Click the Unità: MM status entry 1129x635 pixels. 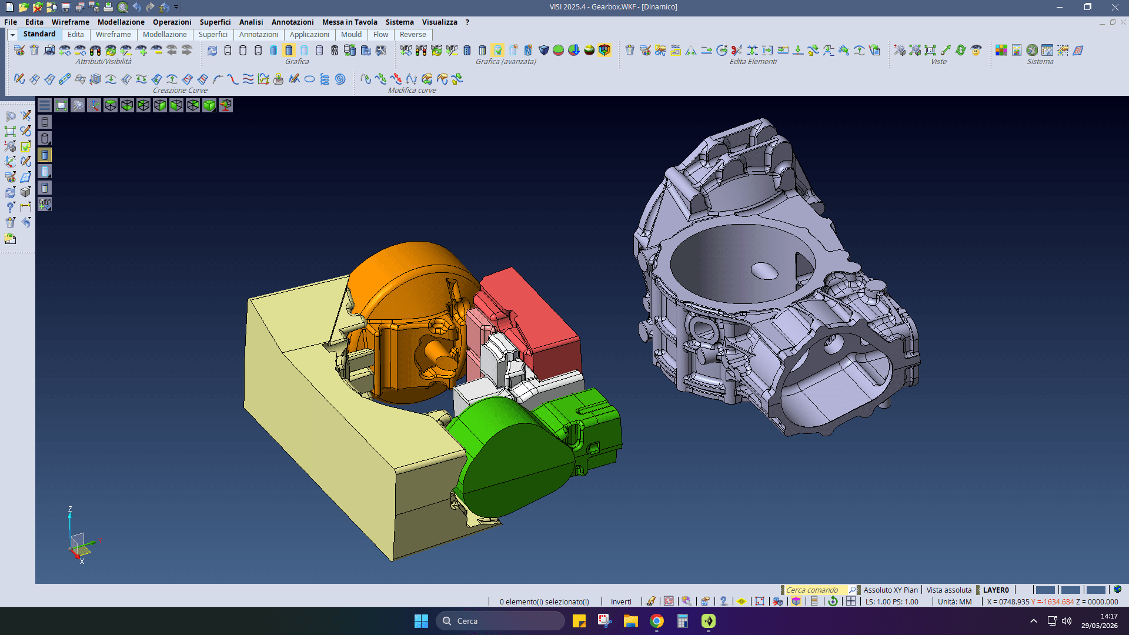click(x=955, y=601)
